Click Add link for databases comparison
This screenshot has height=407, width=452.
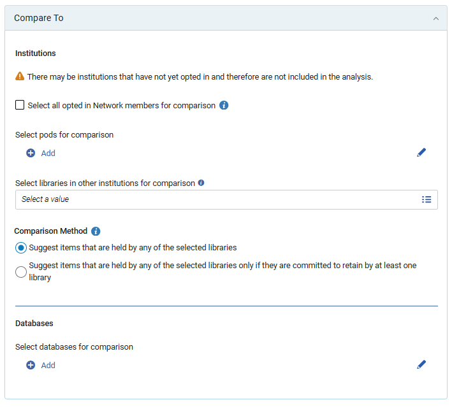tap(48, 365)
